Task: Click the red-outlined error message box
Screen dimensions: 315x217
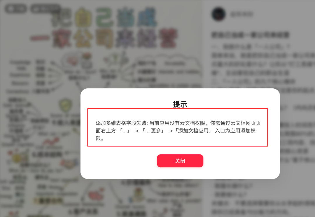Action: click(178, 127)
